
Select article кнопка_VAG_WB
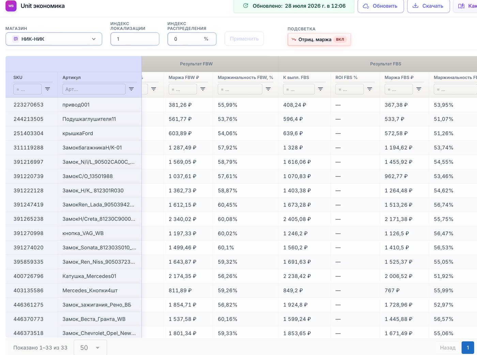(x=83, y=233)
